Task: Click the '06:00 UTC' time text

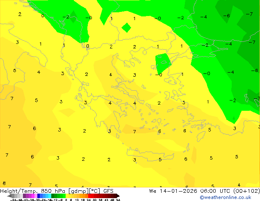Action: click(216, 191)
